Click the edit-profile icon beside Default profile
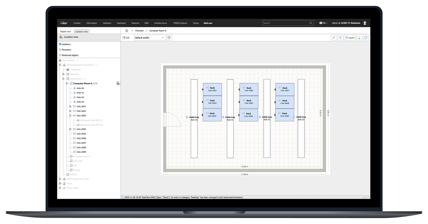Viewport: 428px width, 224px height. (169, 38)
